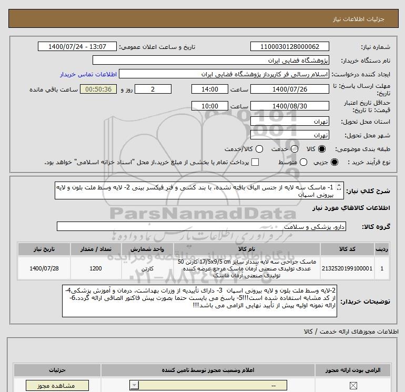Screen dimensions: 405x392
Task: Click the general need description text box
Action: click(199, 190)
